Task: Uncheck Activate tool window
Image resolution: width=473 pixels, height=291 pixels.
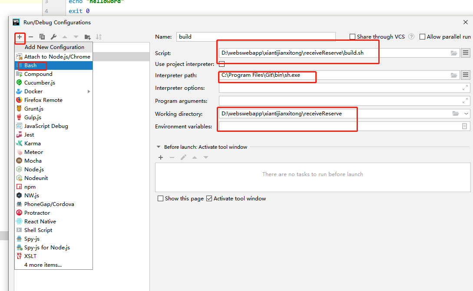Action: coord(209,198)
